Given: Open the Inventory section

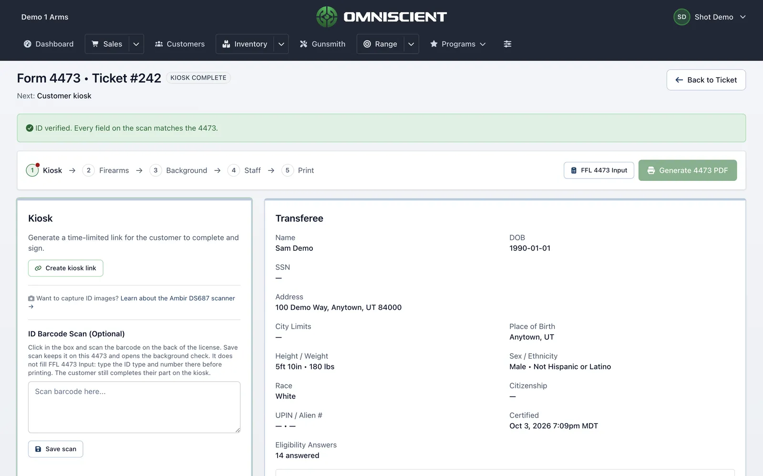Looking at the screenshot, I should pyautogui.click(x=245, y=44).
